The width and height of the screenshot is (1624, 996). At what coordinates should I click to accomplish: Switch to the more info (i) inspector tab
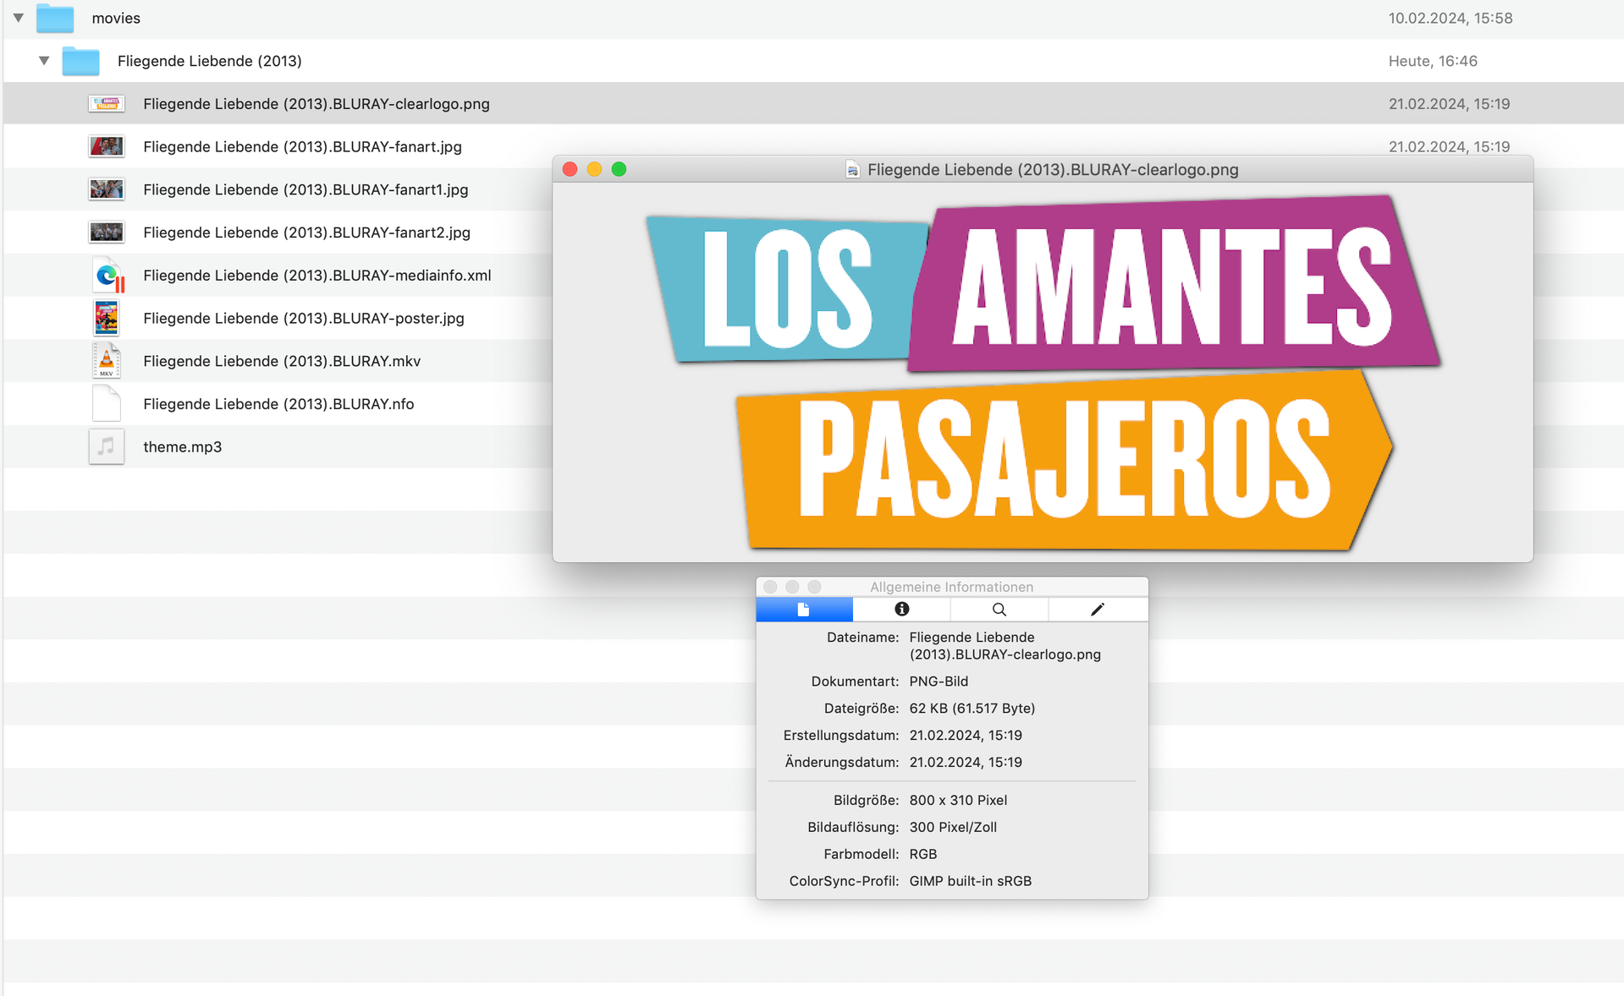point(902,610)
